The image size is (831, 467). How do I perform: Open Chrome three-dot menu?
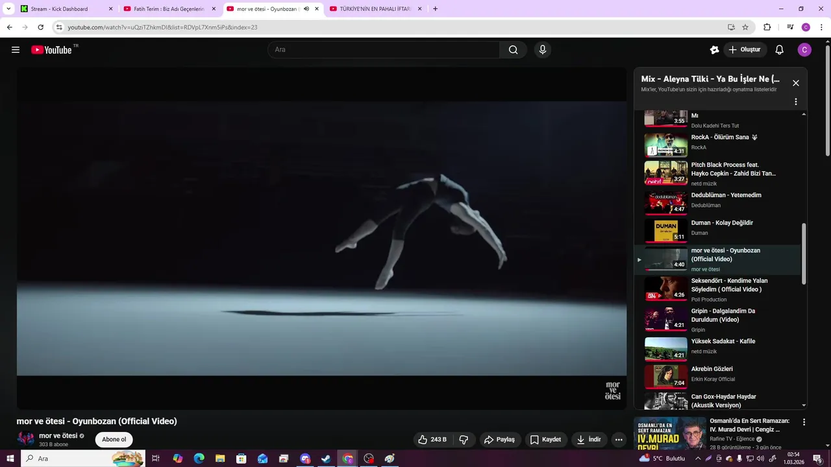[821, 27]
